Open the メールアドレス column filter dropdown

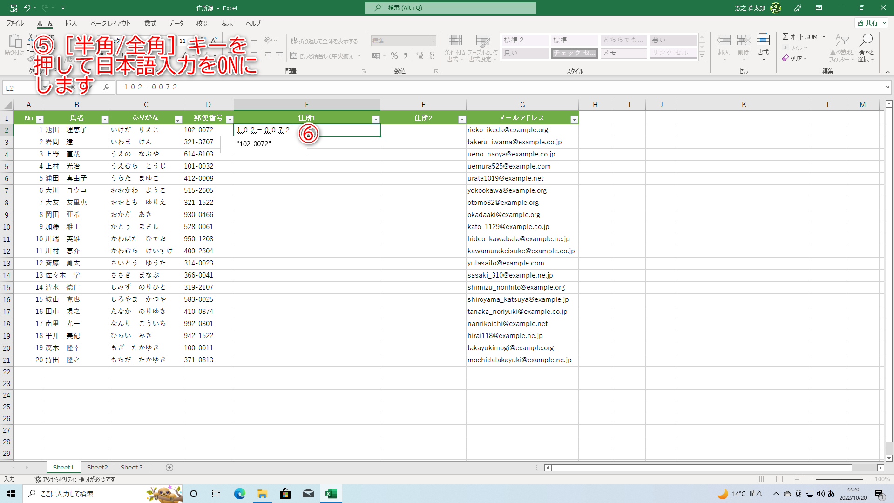click(x=574, y=120)
